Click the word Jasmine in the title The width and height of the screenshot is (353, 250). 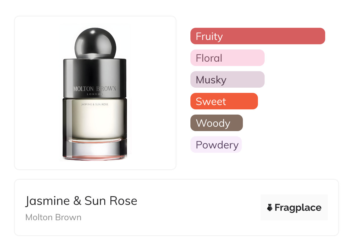[x=48, y=201]
